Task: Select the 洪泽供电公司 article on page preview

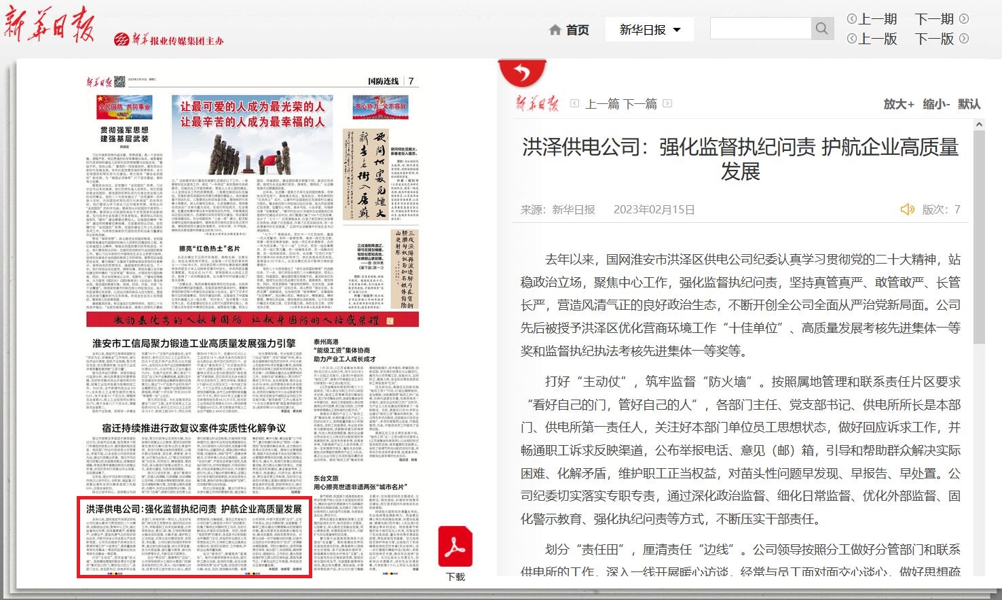Action: [194, 537]
